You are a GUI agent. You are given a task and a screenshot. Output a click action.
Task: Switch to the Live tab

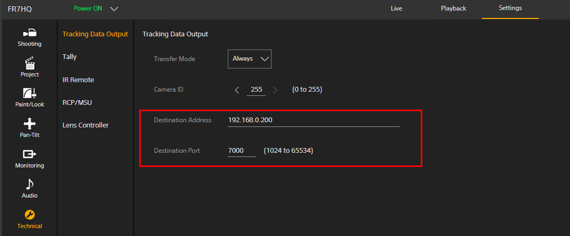coord(397,8)
